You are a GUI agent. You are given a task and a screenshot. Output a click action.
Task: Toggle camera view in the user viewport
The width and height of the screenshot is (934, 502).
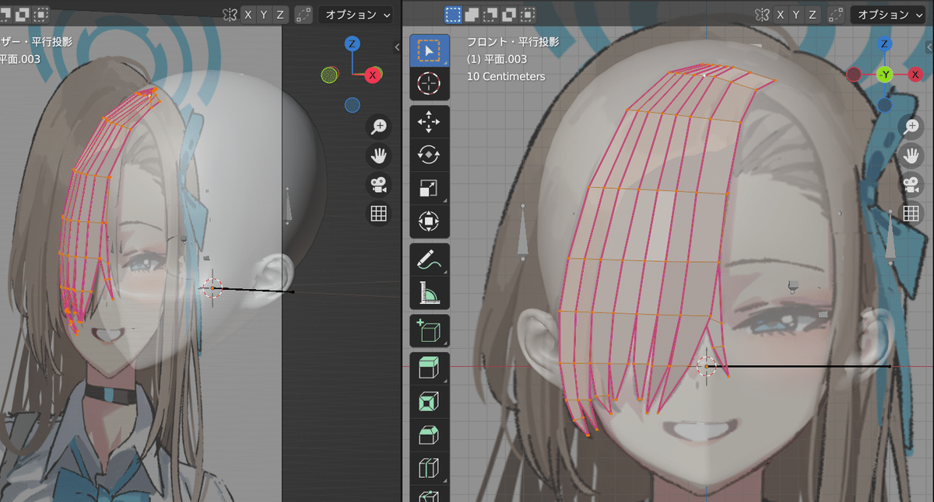[379, 184]
